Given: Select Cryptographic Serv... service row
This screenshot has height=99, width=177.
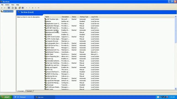Looking at the screenshot, I should coord(72,43).
